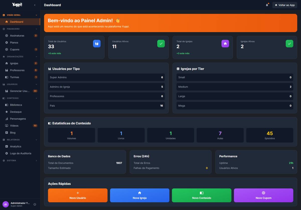Click the green check icon in Igrejas Ativas

pyautogui.click(x=289, y=44)
